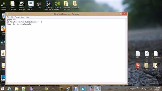The image size is (162, 91).
Task: Switch to Notepad taskbar button
Action: (97, 89)
